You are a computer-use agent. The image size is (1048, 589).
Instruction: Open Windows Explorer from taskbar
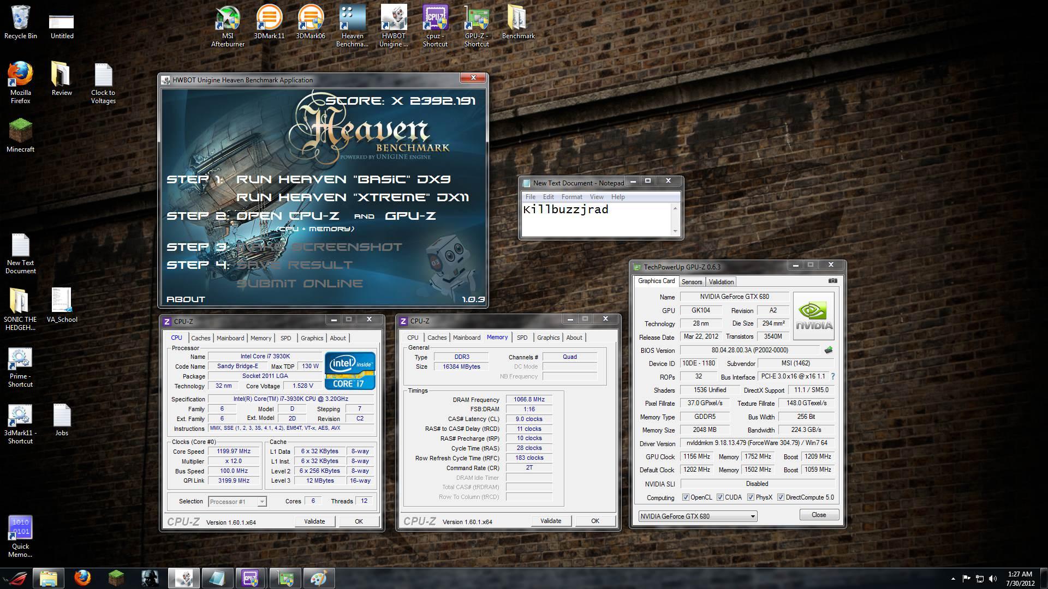point(49,578)
